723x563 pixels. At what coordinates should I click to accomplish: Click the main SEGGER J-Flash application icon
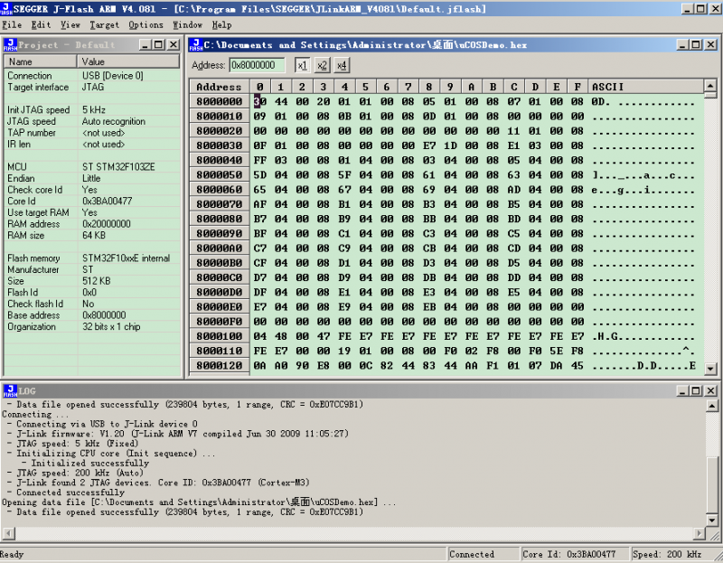coord(6,8)
